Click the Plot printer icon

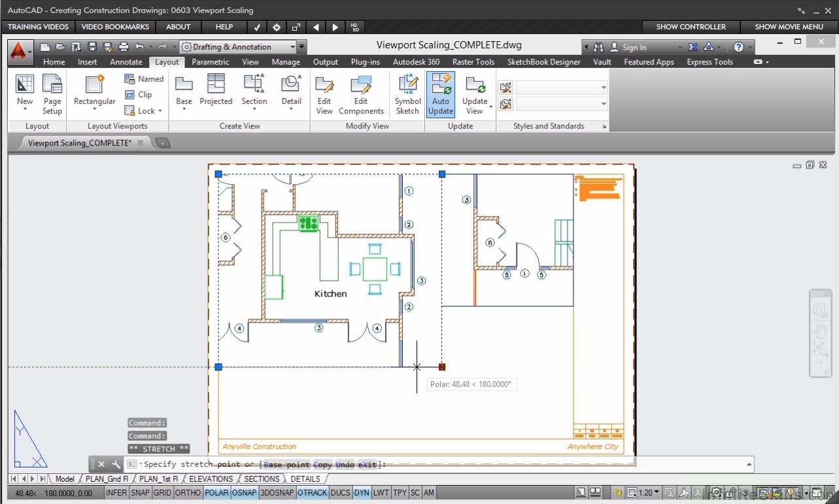point(124,47)
